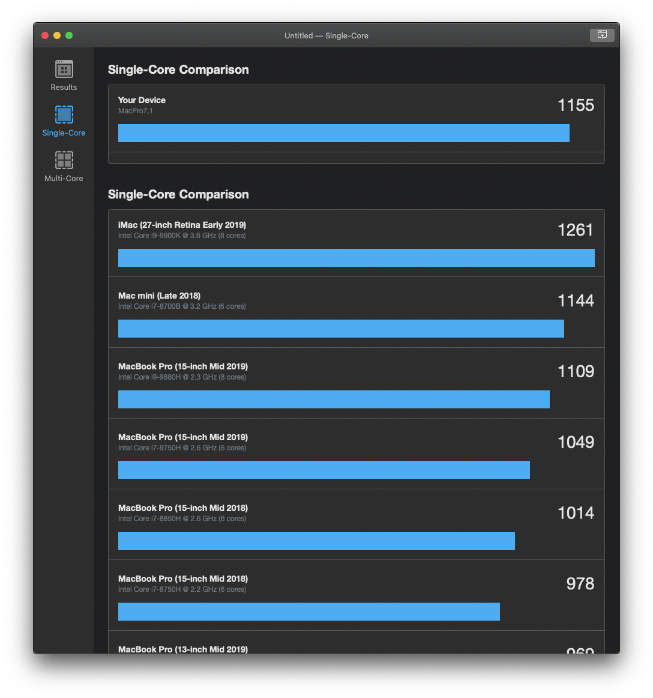The width and height of the screenshot is (653, 698).
Task: Click the "Intel Core i9-9880H @ 2.3 GHz" subtitle
Action: pos(182,377)
